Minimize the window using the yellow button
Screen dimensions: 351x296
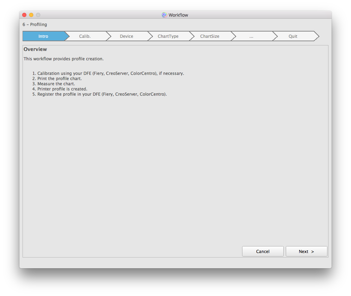[31, 15]
